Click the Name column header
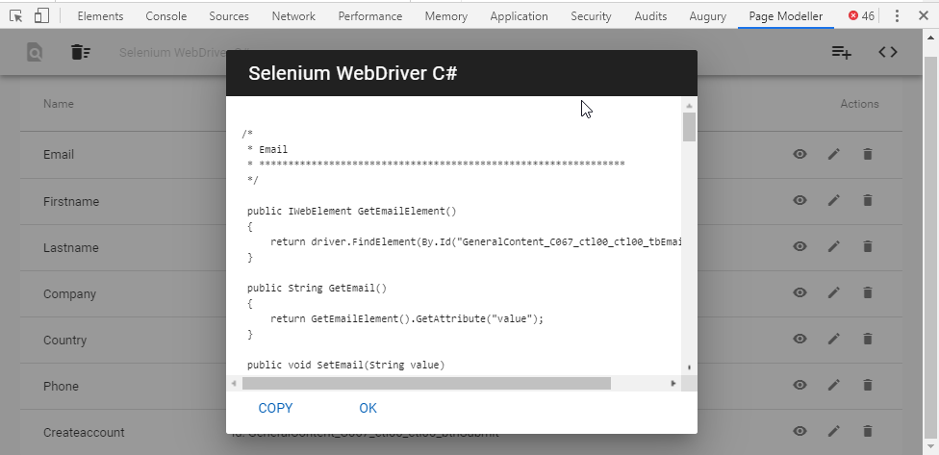The height and width of the screenshot is (455, 939). pyautogui.click(x=58, y=104)
